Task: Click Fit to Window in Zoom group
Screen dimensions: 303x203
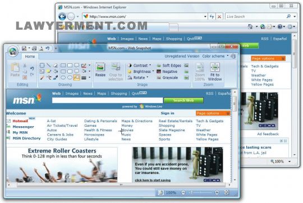Action: (215, 72)
